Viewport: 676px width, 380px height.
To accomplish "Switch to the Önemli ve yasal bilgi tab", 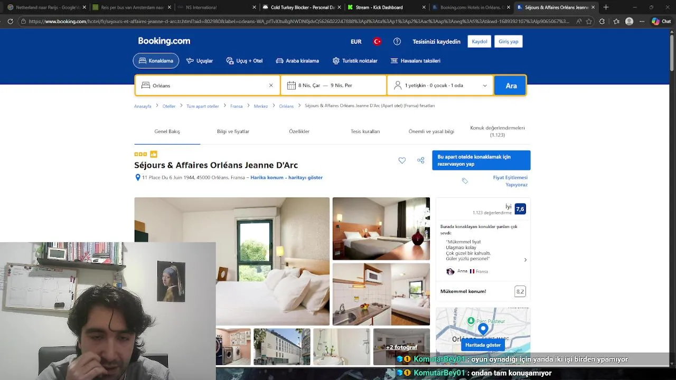I will [431, 131].
